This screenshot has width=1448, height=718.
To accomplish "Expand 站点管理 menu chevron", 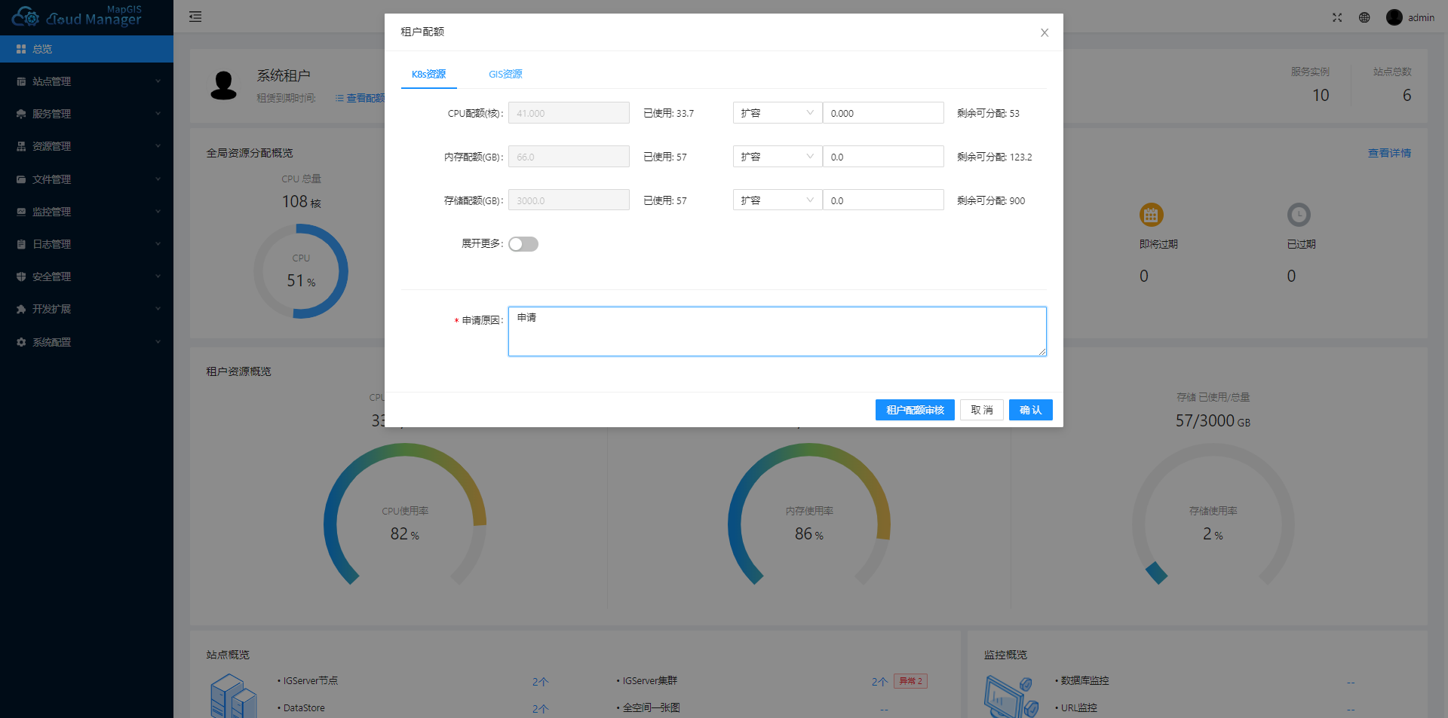I will (x=158, y=81).
